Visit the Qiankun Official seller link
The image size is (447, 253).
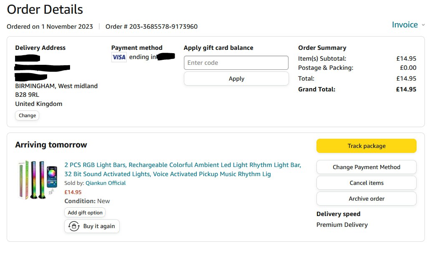105,183
